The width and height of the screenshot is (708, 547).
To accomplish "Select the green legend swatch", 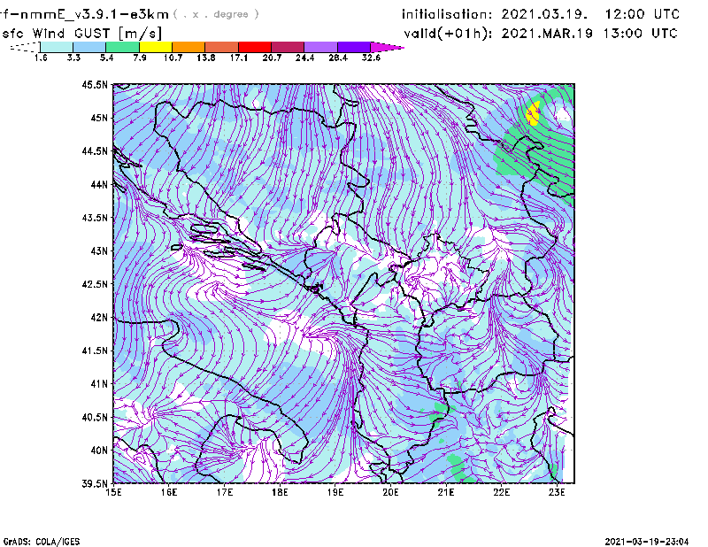I will coord(122,47).
